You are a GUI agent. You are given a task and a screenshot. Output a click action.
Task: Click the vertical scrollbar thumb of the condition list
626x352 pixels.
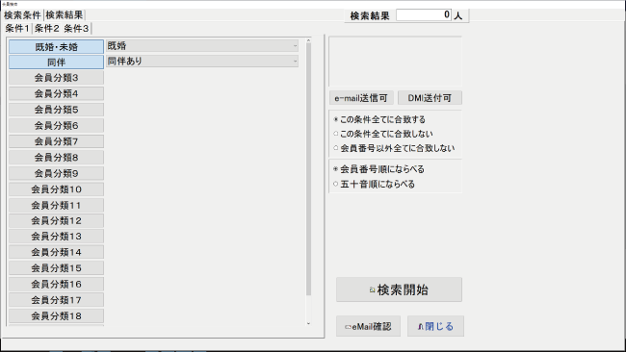coord(308,169)
